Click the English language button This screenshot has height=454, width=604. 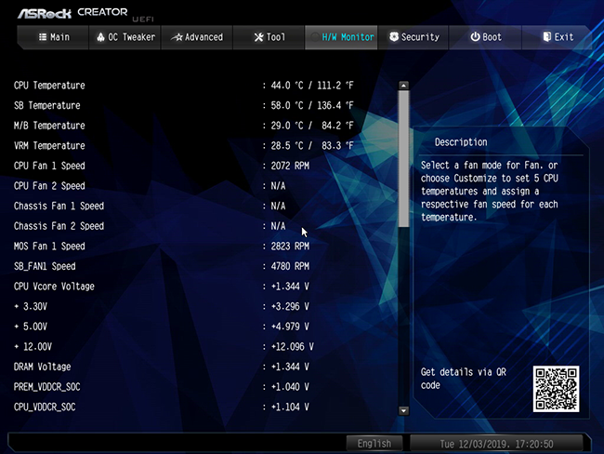pos(374,444)
